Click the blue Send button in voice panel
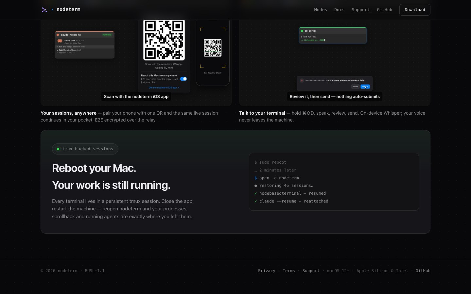 (x=365, y=87)
